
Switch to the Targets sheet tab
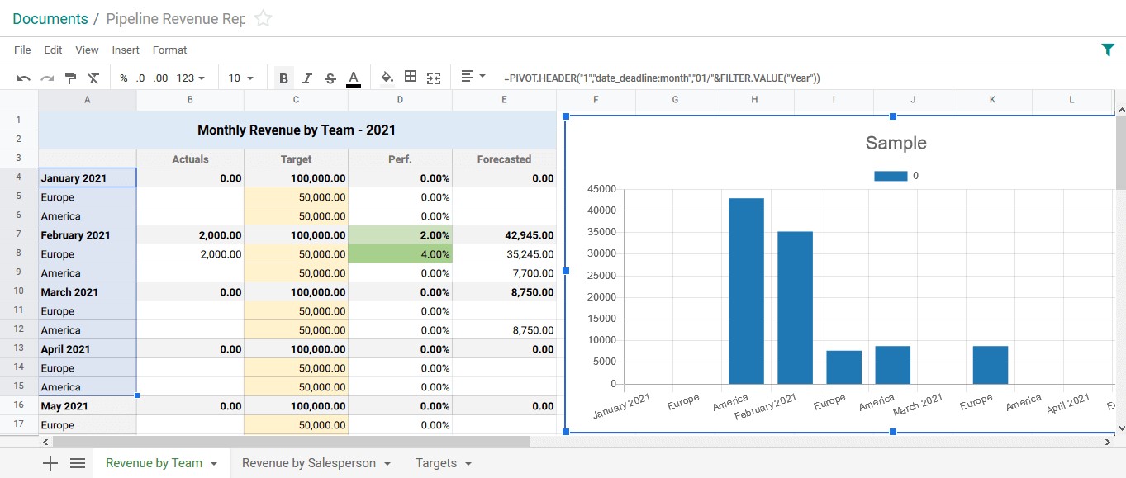[x=436, y=463]
